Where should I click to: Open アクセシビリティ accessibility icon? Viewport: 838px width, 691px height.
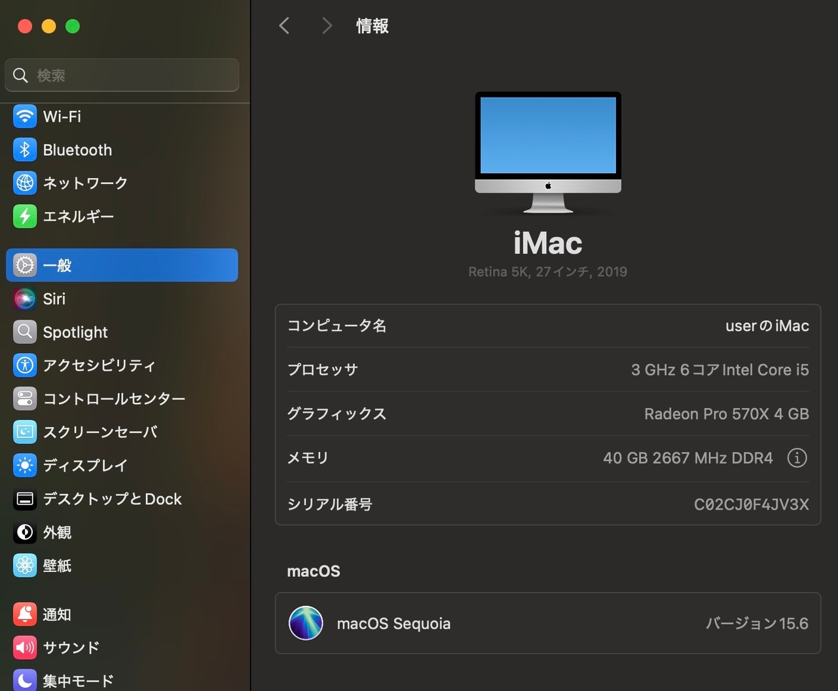(x=25, y=365)
